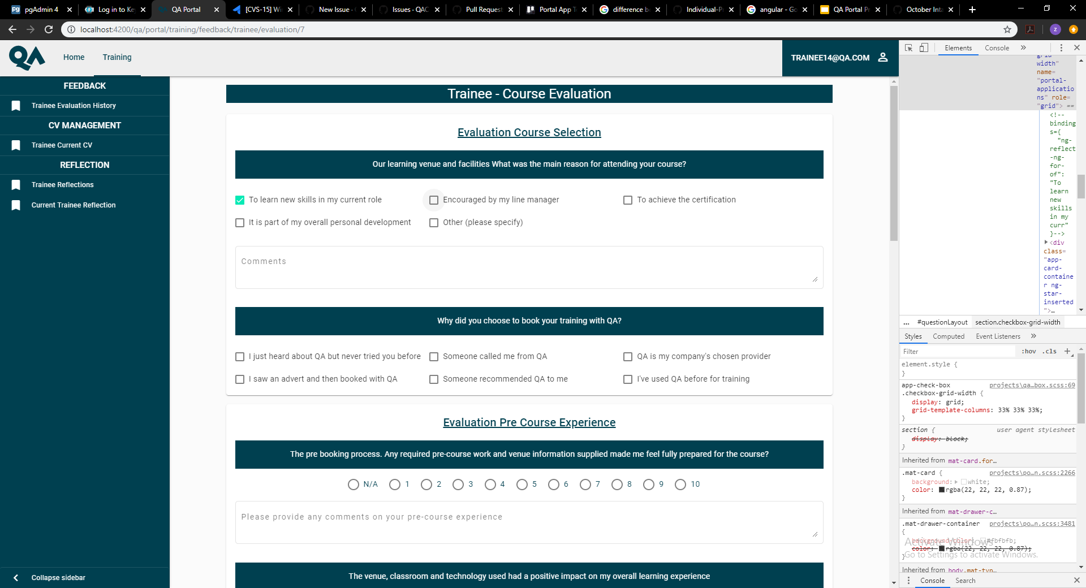Reload the page with the refresh icon
The image size is (1086, 588).
point(49,29)
